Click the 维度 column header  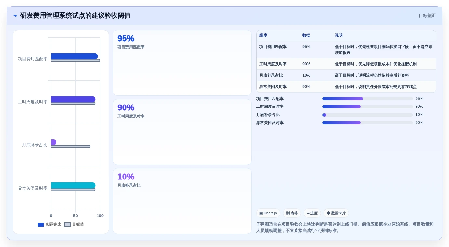pos(263,36)
